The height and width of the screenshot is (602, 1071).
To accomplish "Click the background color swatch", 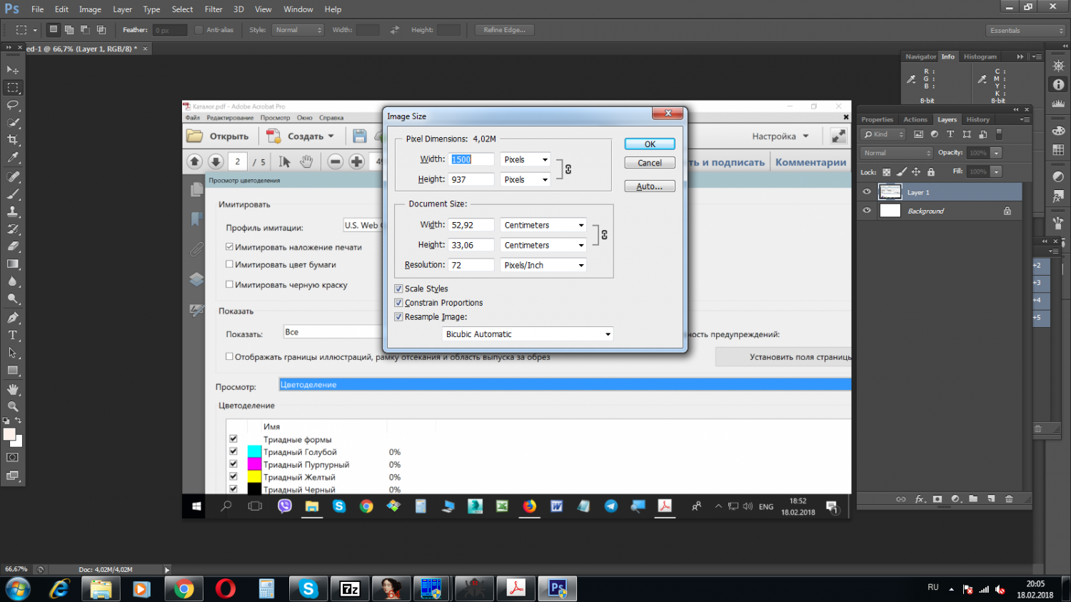I will (18, 443).
